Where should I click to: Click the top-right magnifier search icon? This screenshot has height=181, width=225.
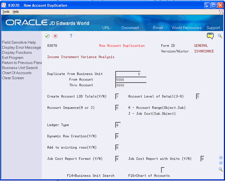(220, 36)
